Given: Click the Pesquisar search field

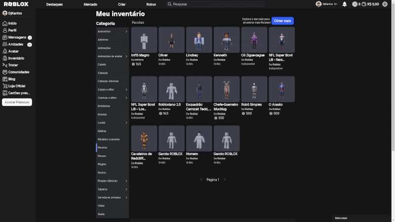Looking at the screenshot, I should 217,4.
